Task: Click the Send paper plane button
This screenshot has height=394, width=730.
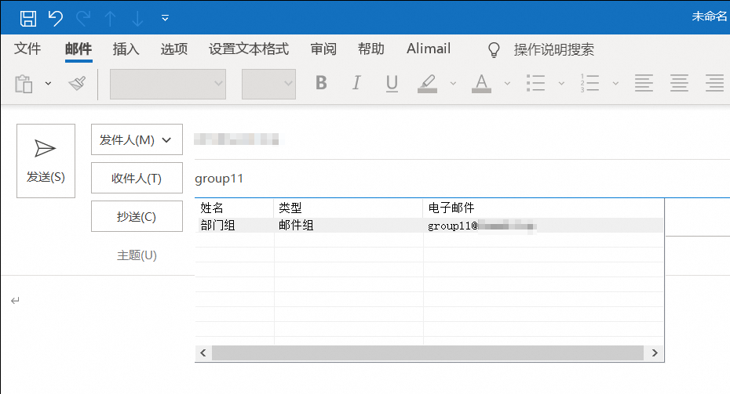Action: [x=46, y=161]
